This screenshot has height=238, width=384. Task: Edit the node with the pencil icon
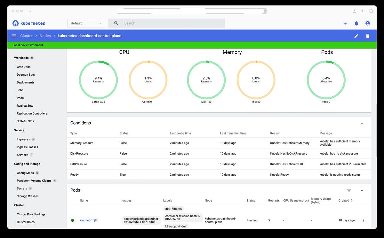click(x=356, y=36)
